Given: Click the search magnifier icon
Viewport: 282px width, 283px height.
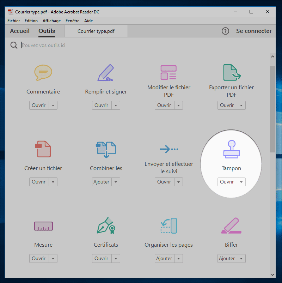Looking at the screenshot, I should [x=14, y=45].
